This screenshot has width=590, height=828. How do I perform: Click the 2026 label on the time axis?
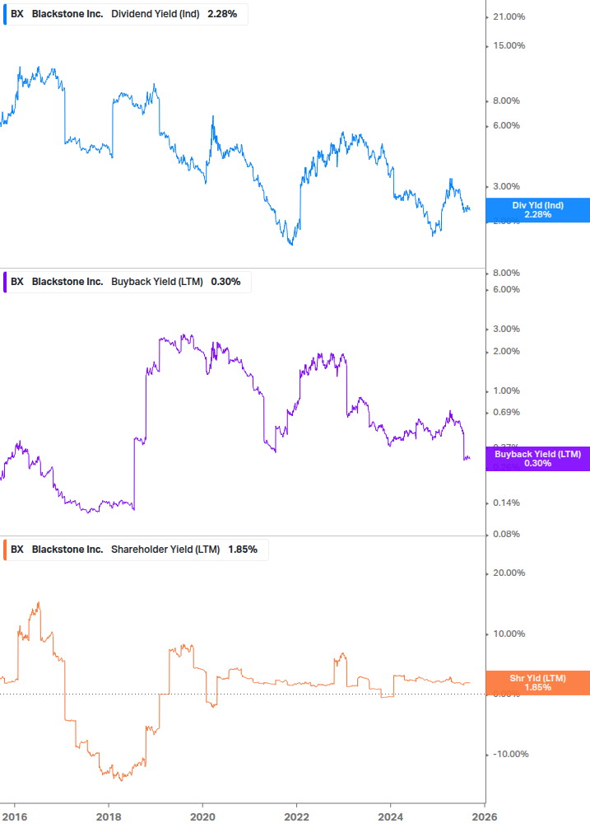pos(485,817)
